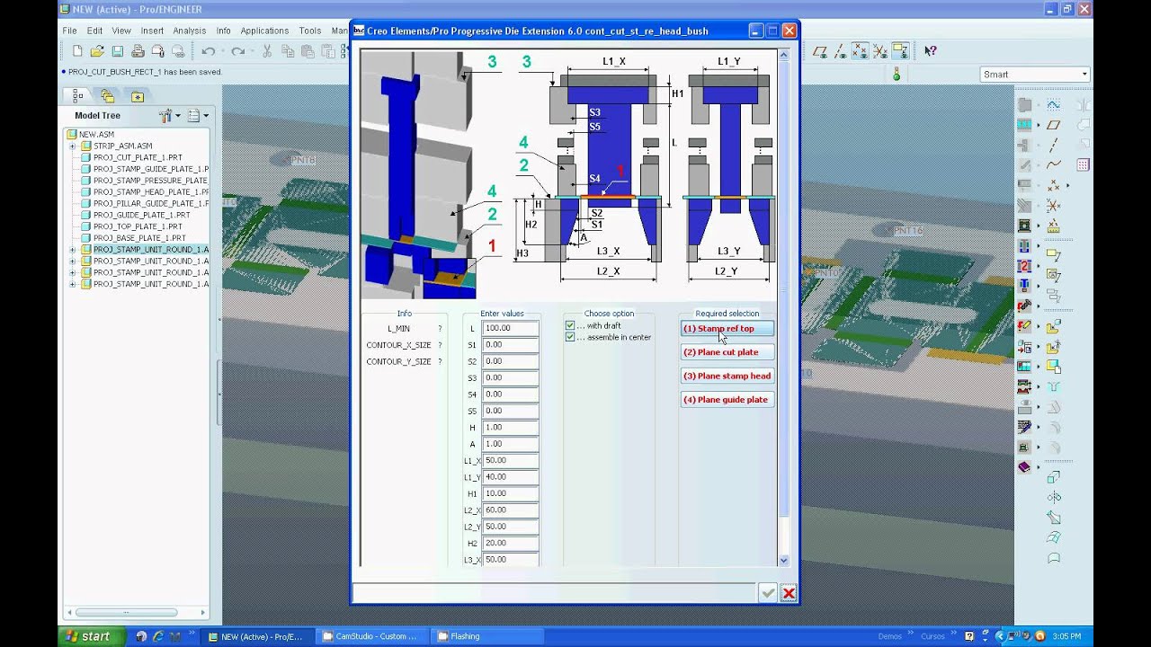This screenshot has width=1151, height=647.
Task: Click the H2 value field showing 20.00
Action: (510, 543)
